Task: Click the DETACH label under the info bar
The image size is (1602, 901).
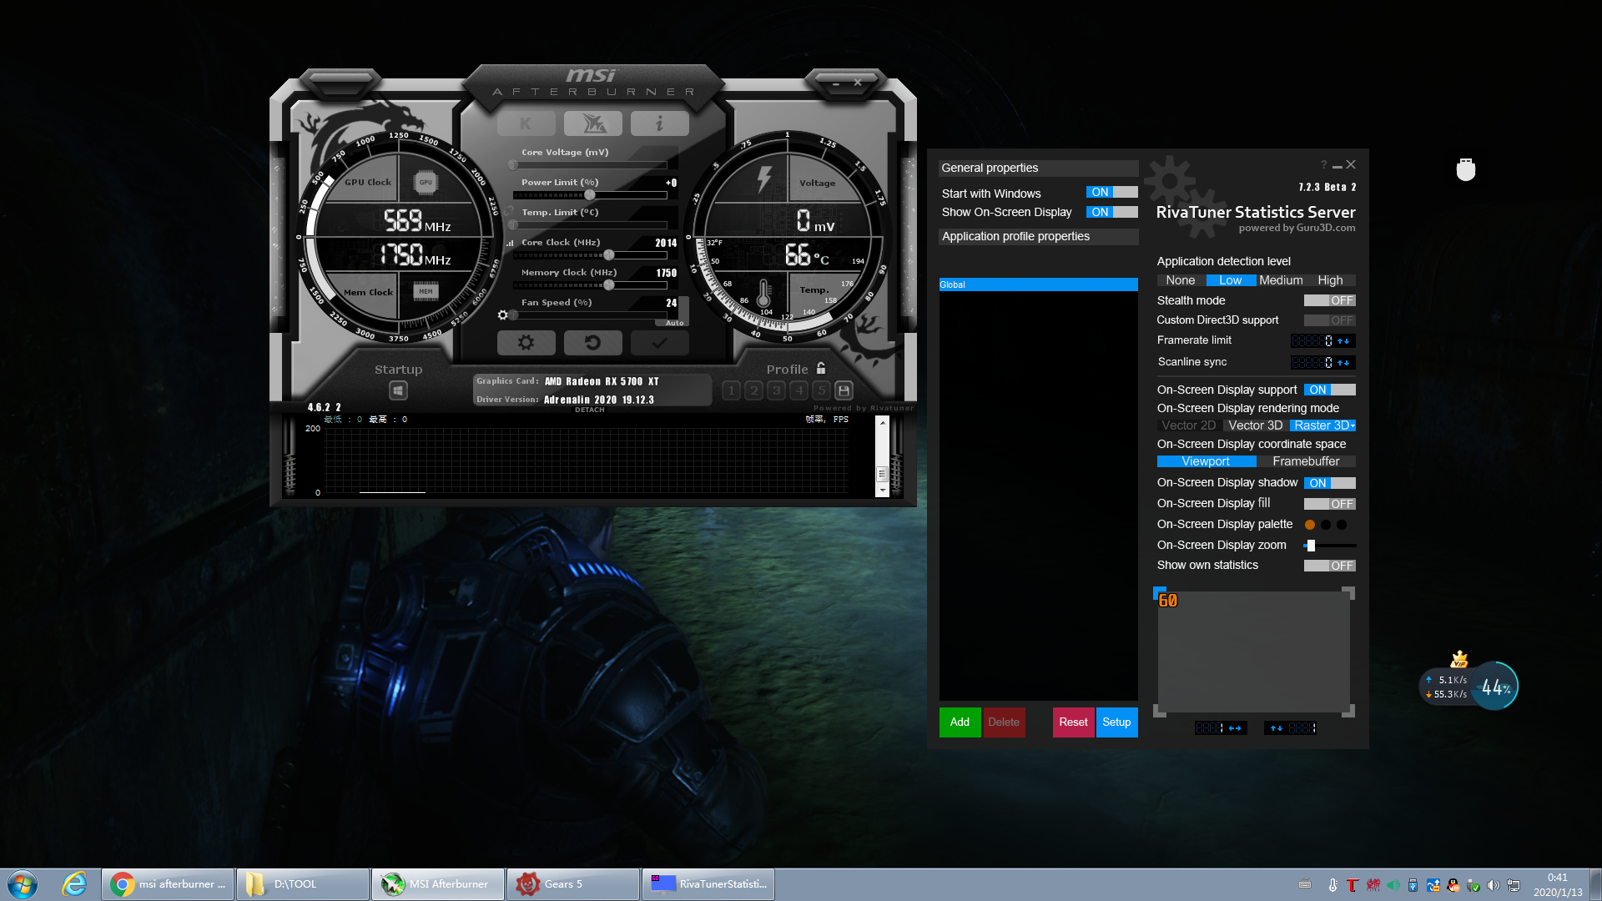Action: tap(590, 410)
